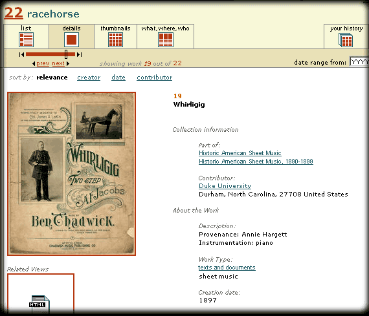
Task: Open the Duke University contributor link
Action: (225, 186)
